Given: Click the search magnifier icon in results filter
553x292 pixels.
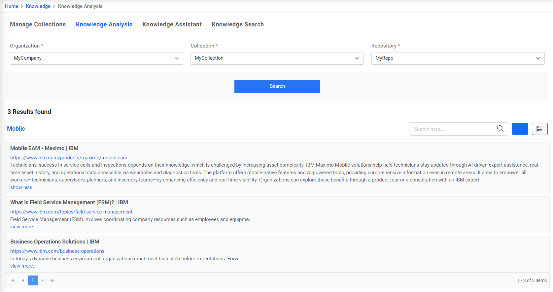Looking at the screenshot, I should [500, 129].
